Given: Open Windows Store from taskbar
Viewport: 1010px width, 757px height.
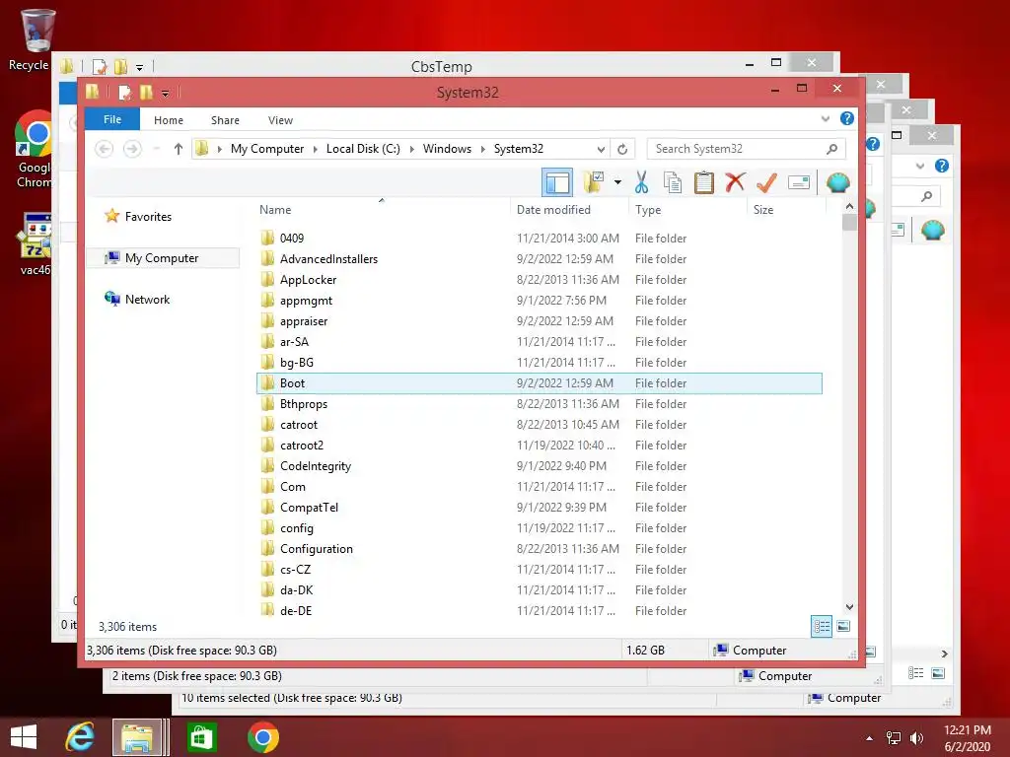Looking at the screenshot, I should pos(201,737).
